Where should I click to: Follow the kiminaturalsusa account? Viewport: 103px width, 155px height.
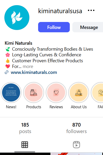(54, 27)
